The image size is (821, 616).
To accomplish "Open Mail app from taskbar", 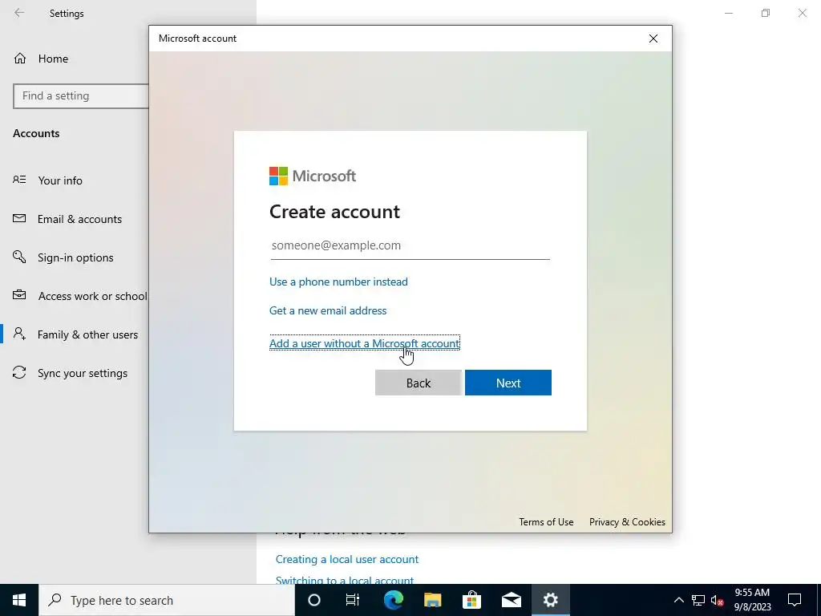I will tap(511, 600).
